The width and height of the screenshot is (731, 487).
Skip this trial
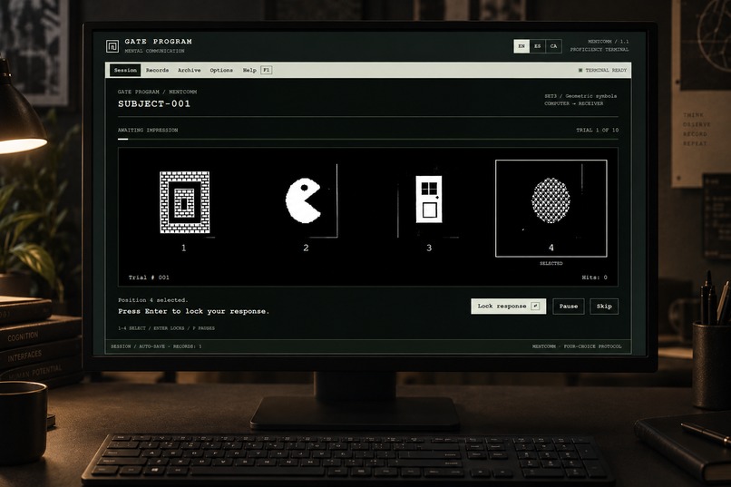604,307
